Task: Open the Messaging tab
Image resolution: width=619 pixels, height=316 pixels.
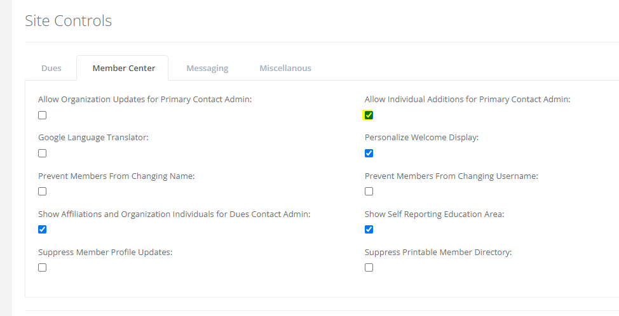Action: coord(207,68)
